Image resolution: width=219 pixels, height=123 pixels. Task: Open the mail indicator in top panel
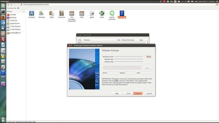click(189, 1)
